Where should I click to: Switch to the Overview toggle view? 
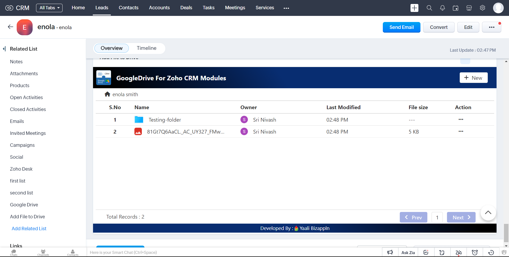(111, 48)
